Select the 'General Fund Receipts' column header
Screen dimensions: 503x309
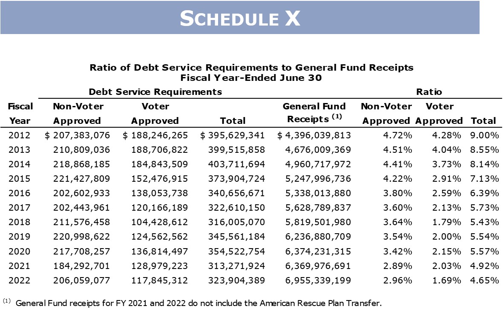(x=314, y=113)
